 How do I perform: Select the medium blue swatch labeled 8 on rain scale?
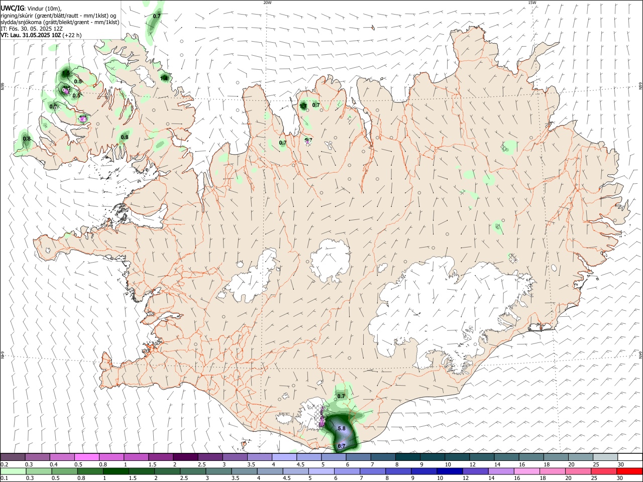[x=398, y=471]
